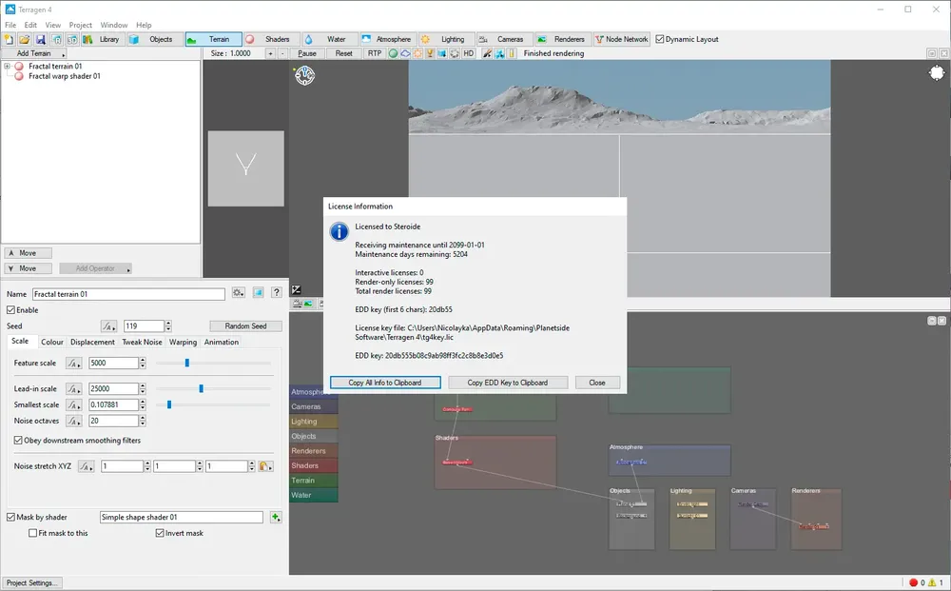Select Fractal warp shader 01 in list
This screenshot has height=591, width=951.
[65, 76]
